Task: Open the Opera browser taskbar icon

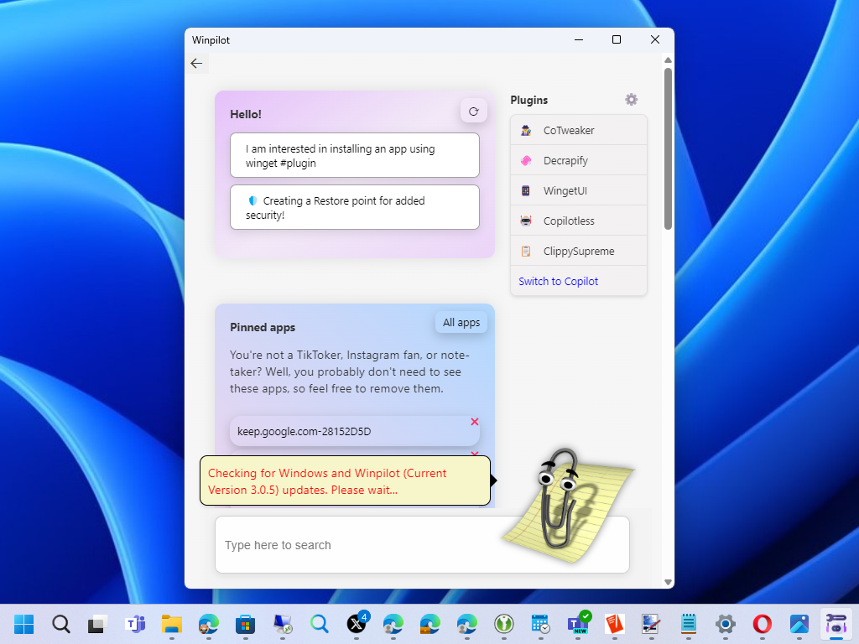Action: 762,624
